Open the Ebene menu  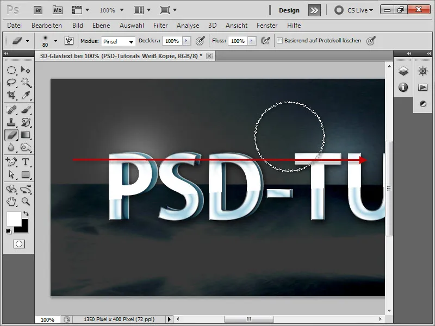(101, 26)
